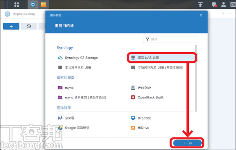Select the OpenStack Swift icon
Screen dimensions: 236x150
pos(133,98)
